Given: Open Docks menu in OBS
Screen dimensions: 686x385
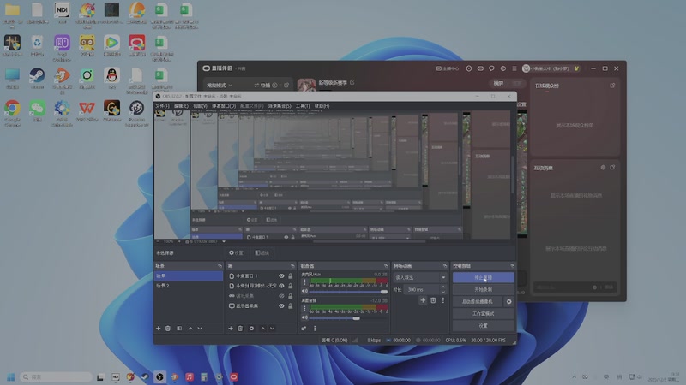Looking at the screenshot, I should [224, 106].
